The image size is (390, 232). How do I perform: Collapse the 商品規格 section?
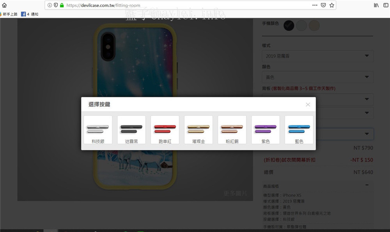(367, 185)
